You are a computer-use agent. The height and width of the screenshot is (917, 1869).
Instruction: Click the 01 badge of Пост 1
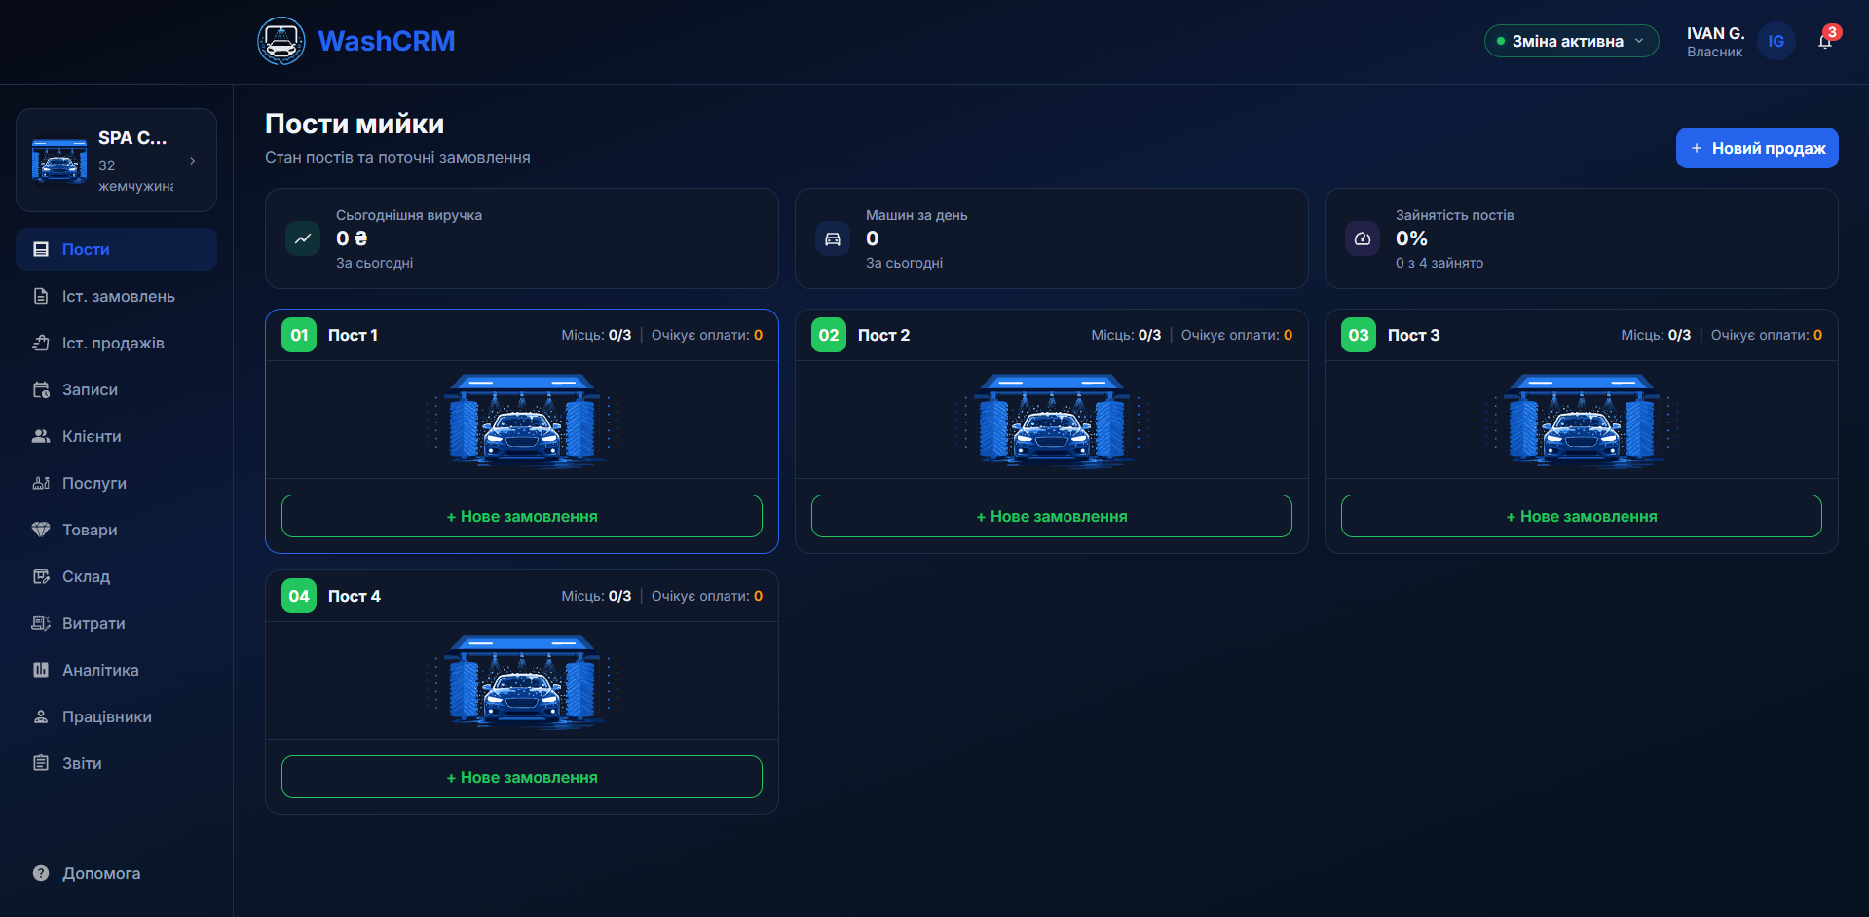point(299,335)
